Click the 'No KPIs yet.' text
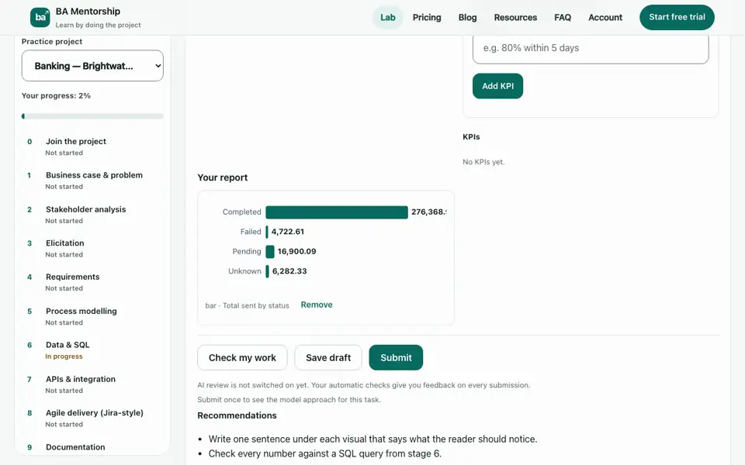 pyautogui.click(x=483, y=162)
